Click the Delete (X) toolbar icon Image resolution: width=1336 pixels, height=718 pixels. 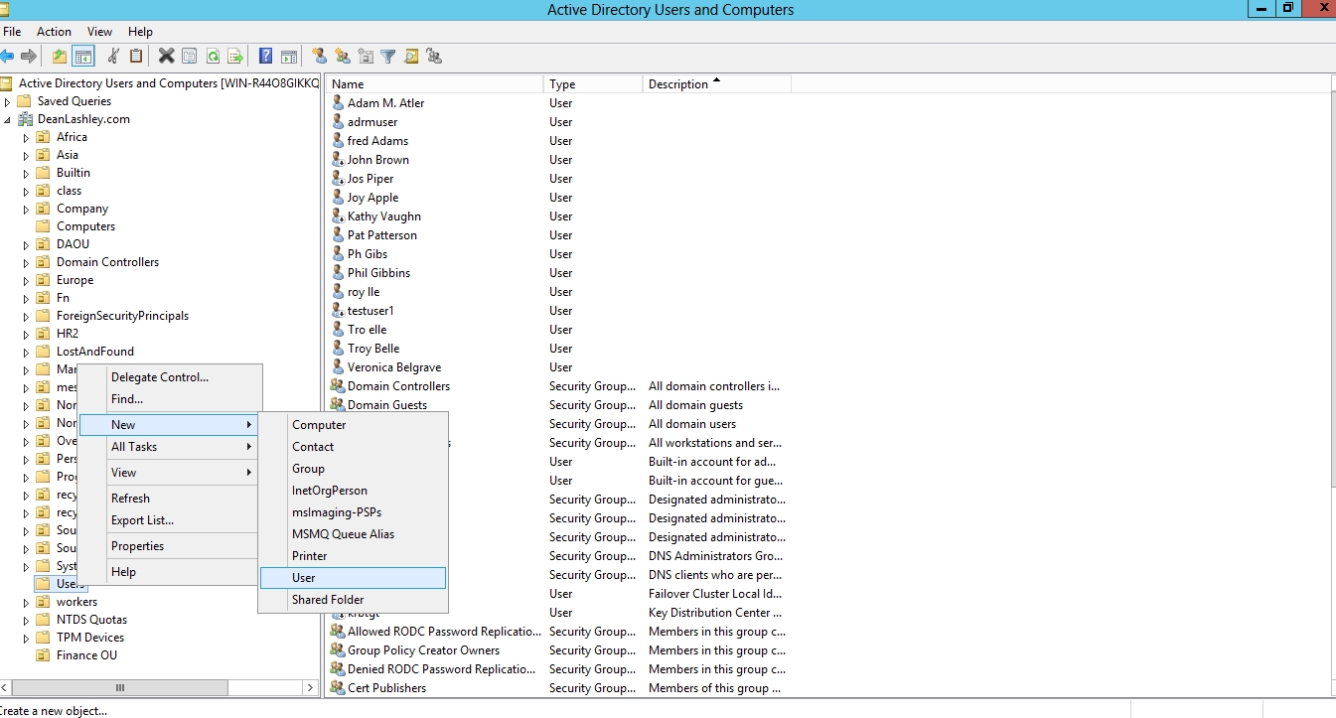[x=166, y=57]
